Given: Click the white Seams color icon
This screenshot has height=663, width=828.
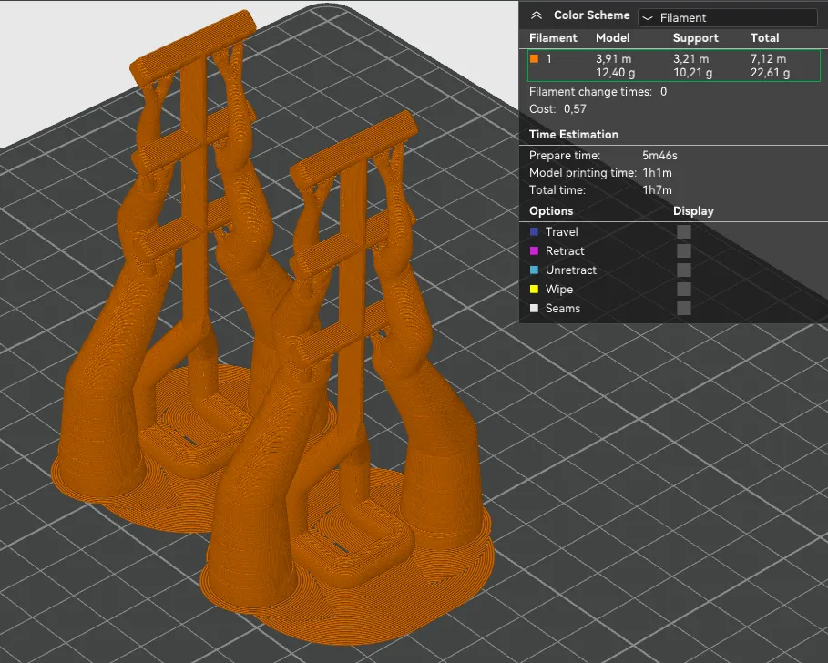Looking at the screenshot, I should pos(535,308).
